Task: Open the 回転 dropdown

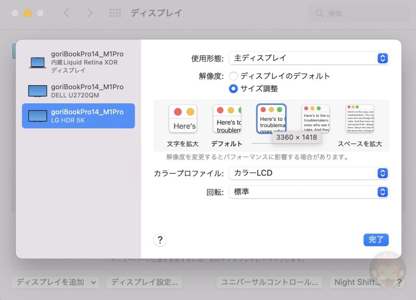Action: pyautogui.click(x=309, y=192)
